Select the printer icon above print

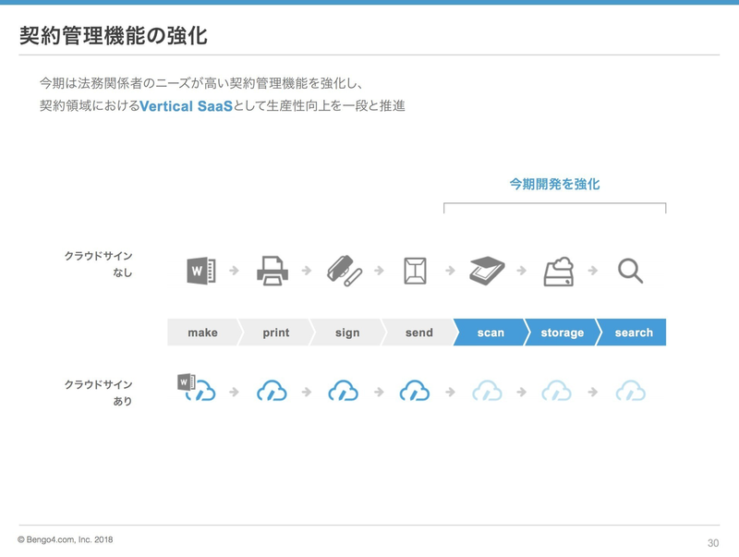(272, 271)
